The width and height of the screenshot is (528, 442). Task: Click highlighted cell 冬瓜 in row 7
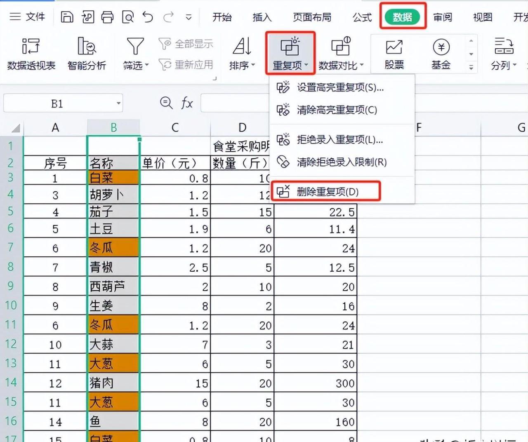[x=113, y=248]
